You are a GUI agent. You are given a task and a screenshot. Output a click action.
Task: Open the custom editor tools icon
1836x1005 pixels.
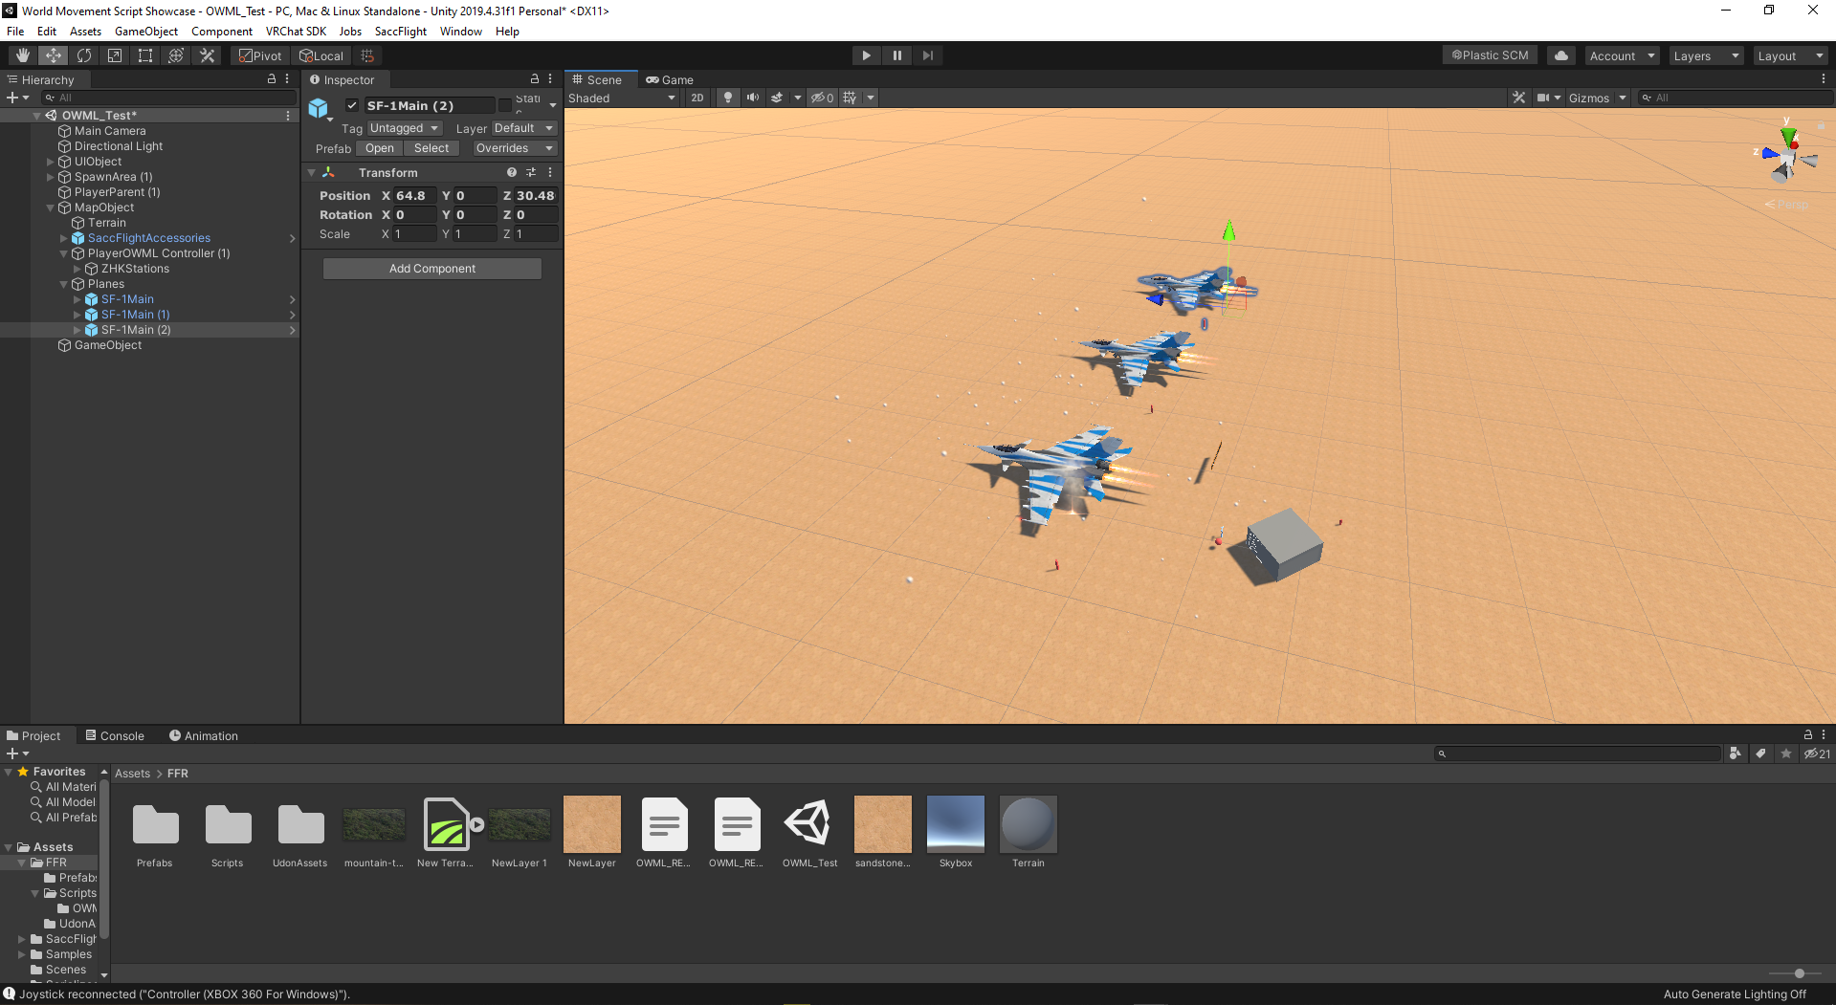pyautogui.click(x=207, y=55)
